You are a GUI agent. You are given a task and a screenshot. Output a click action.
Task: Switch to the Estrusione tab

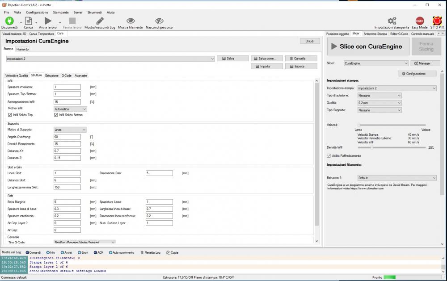point(51,75)
